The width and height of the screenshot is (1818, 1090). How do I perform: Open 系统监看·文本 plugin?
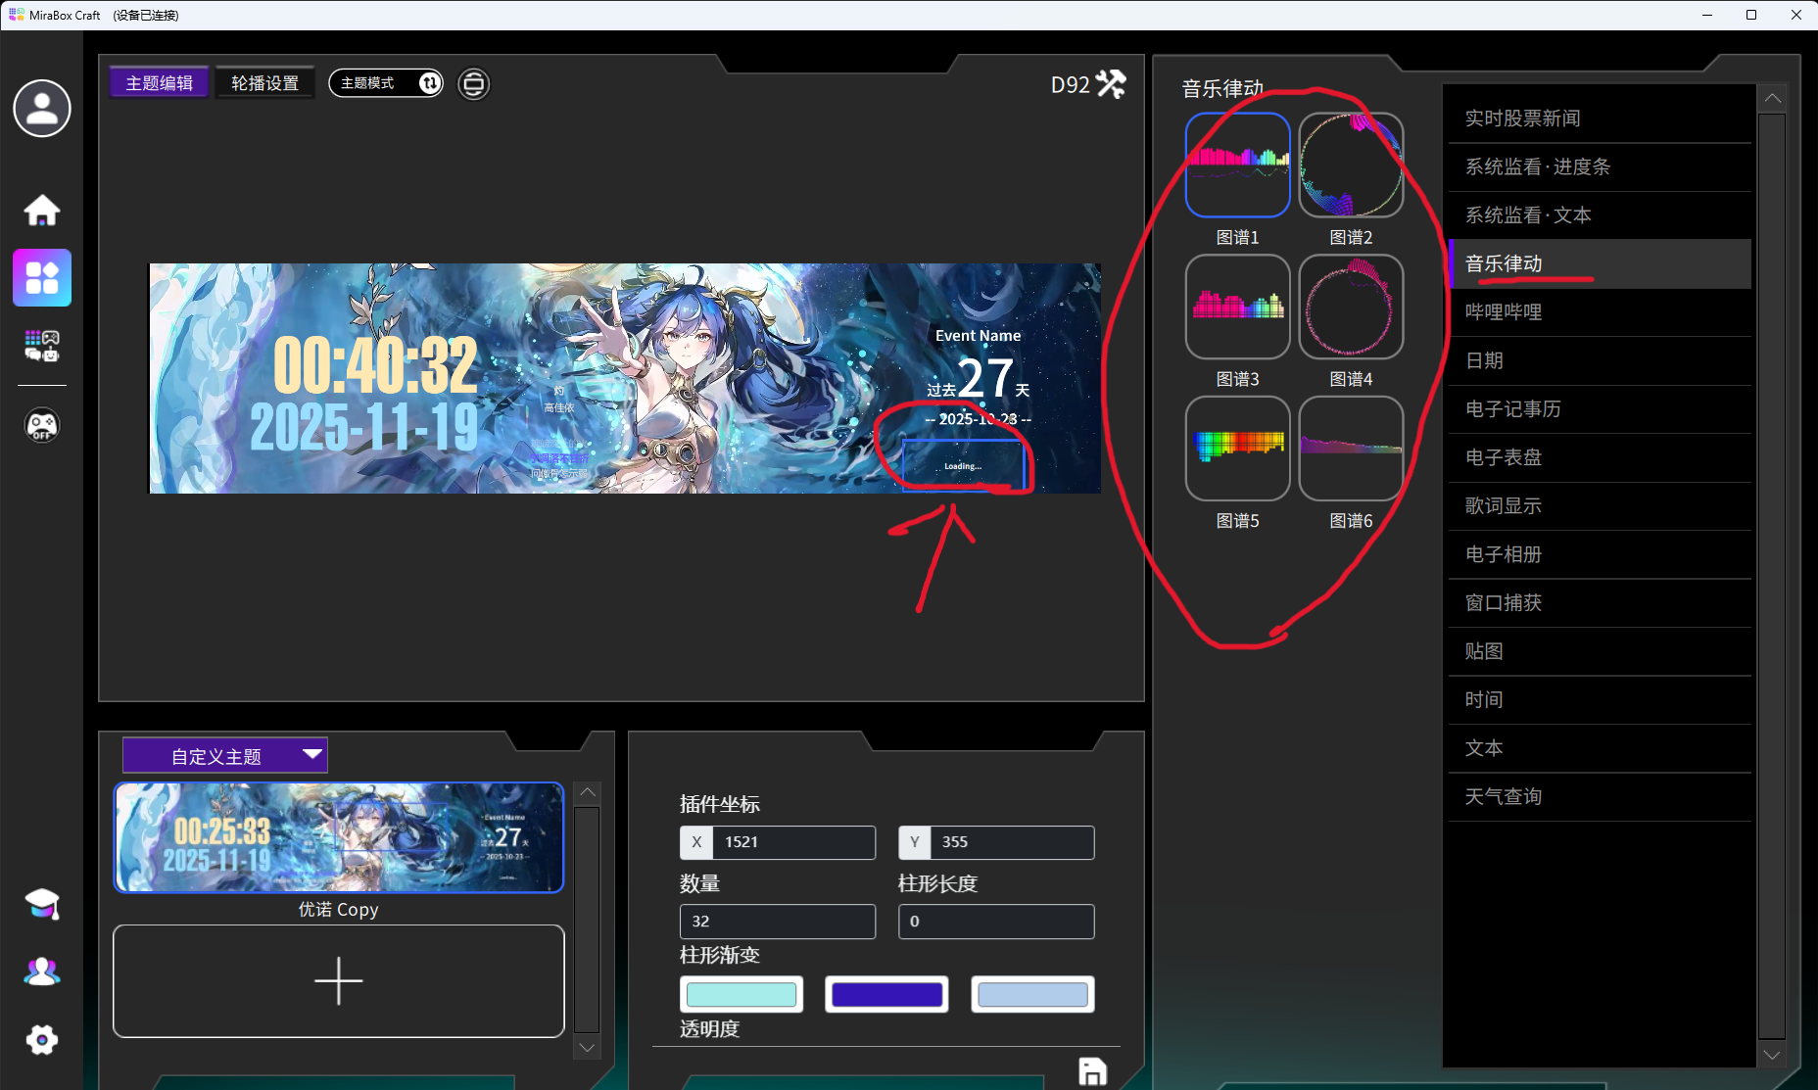[1601, 215]
